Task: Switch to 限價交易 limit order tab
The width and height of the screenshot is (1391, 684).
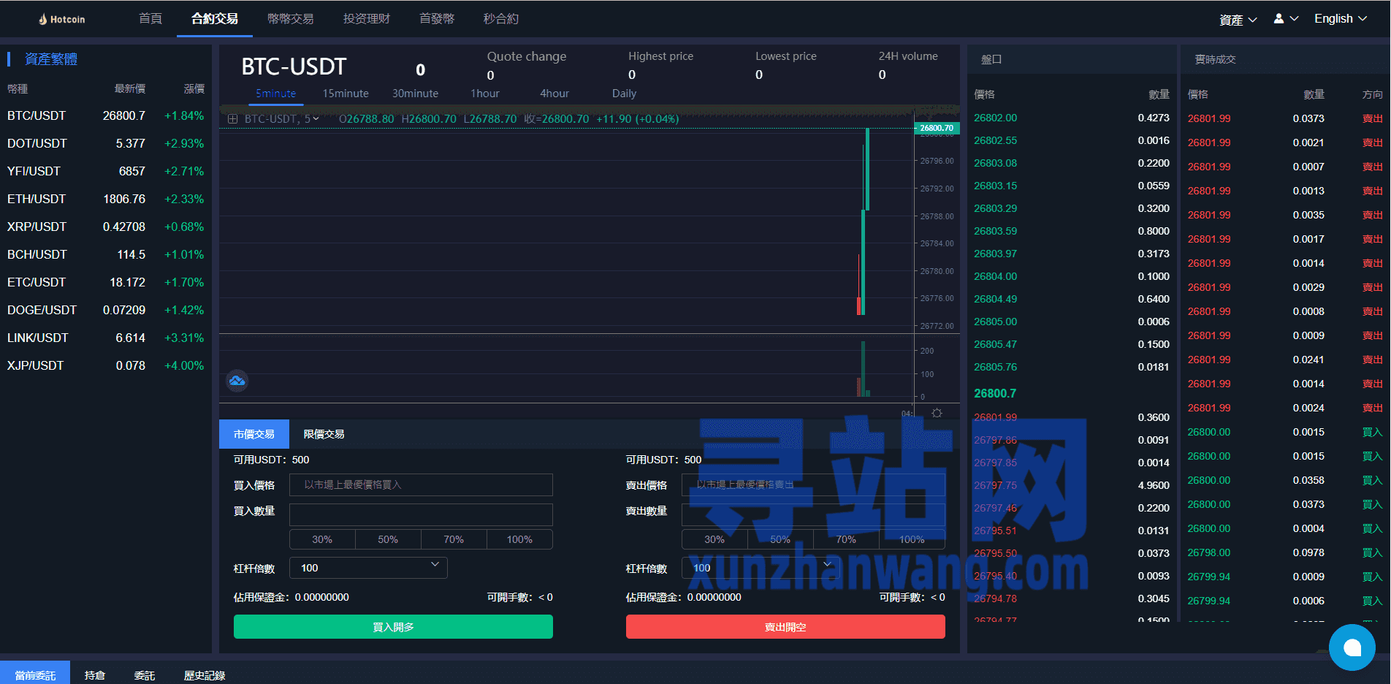Action: (324, 434)
